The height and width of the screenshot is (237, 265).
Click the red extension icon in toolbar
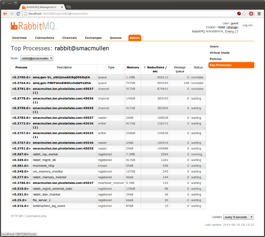(x=251, y=14)
